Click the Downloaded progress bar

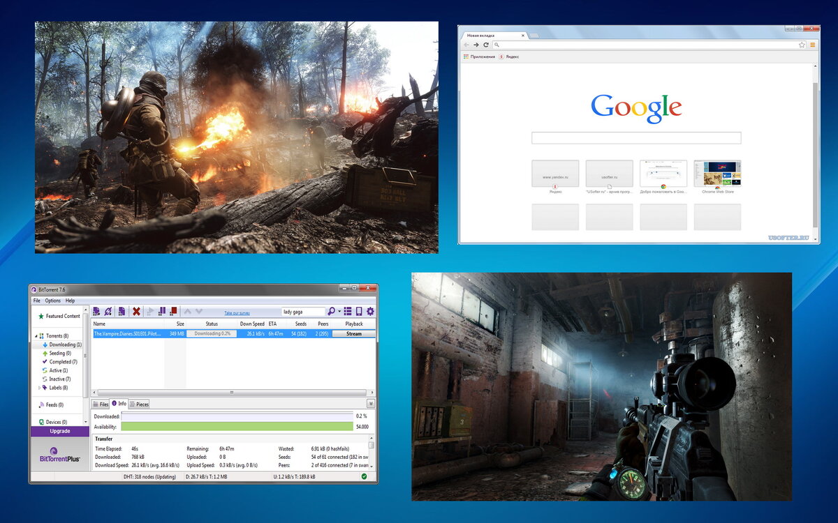click(237, 416)
